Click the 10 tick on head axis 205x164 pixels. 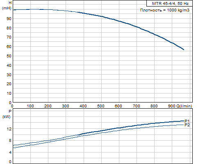tap(9, 93)
